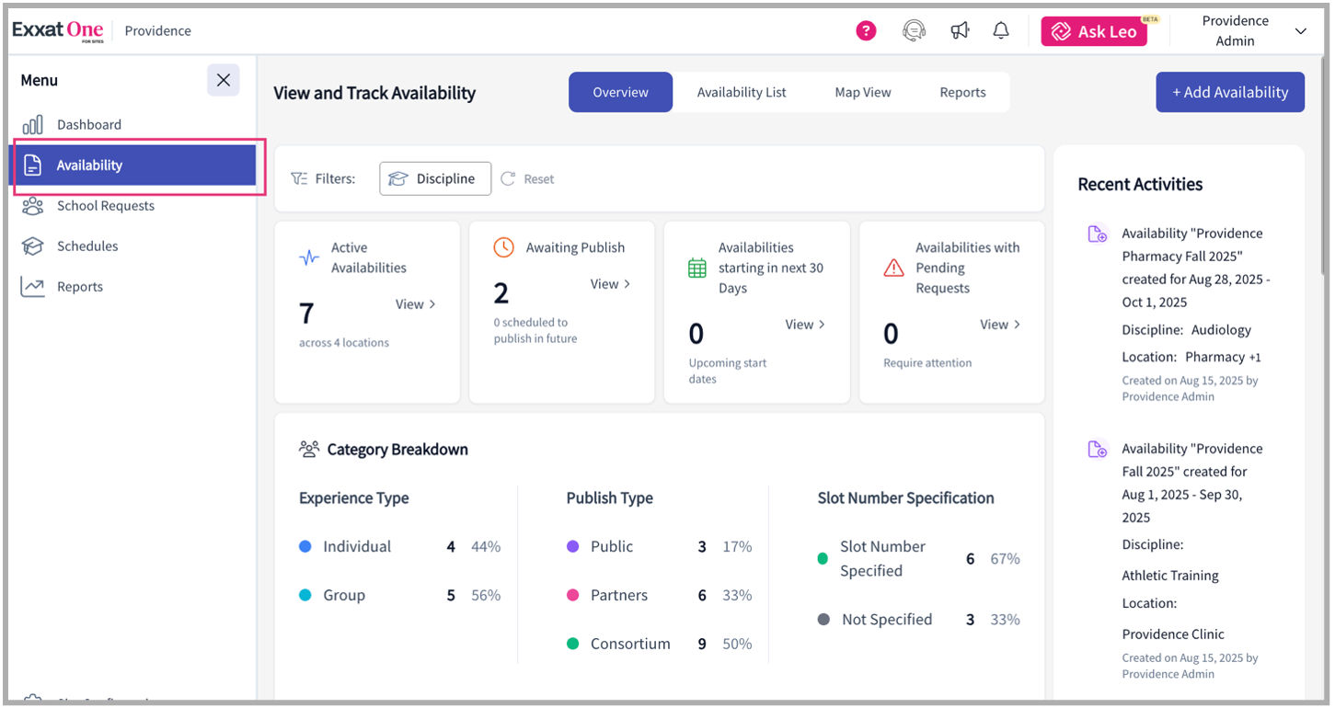This screenshot has height=708, width=1335.
Task: Open the notifications bell
Action: (x=1000, y=30)
